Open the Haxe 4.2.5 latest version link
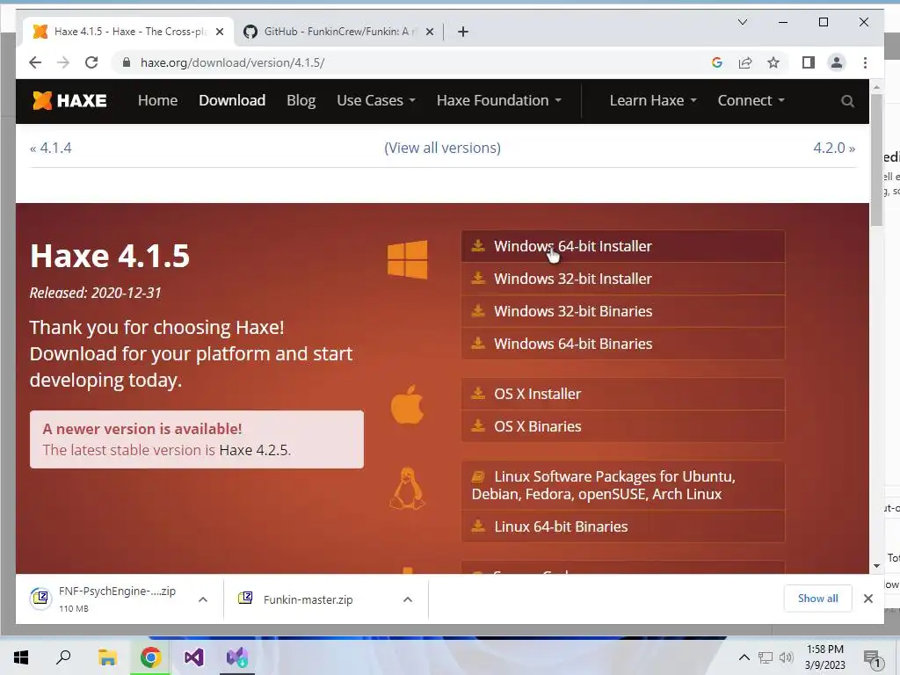 (254, 450)
